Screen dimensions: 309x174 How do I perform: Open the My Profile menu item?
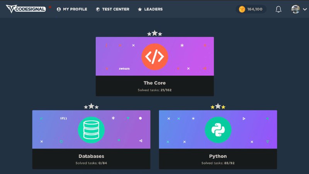pyautogui.click(x=72, y=9)
